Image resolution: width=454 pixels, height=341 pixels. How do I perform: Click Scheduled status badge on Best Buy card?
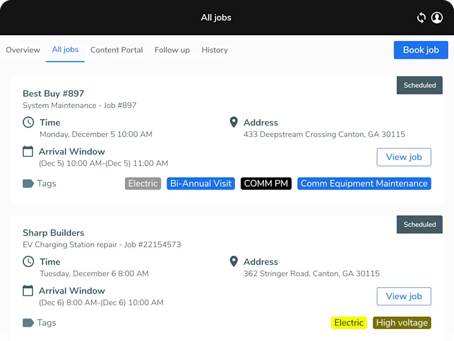pyautogui.click(x=419, y=85)
